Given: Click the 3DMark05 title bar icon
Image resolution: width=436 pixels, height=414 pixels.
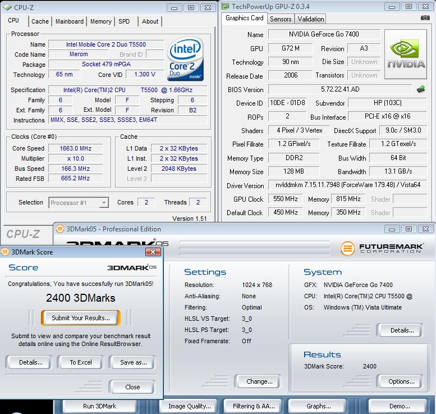Looking at the screenshot, I should (59, 229).
